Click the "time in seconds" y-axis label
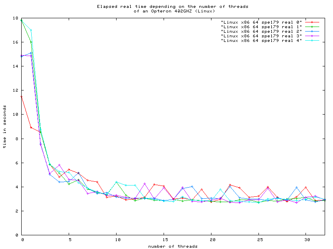Screen dimensions: 333x249 pyautogui.click(x=4, y=127)
